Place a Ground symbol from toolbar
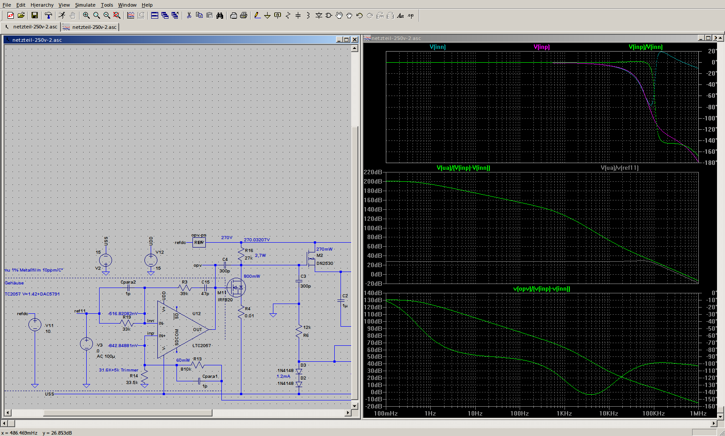The height and width of the screenshot is (436, 725). 268,16
